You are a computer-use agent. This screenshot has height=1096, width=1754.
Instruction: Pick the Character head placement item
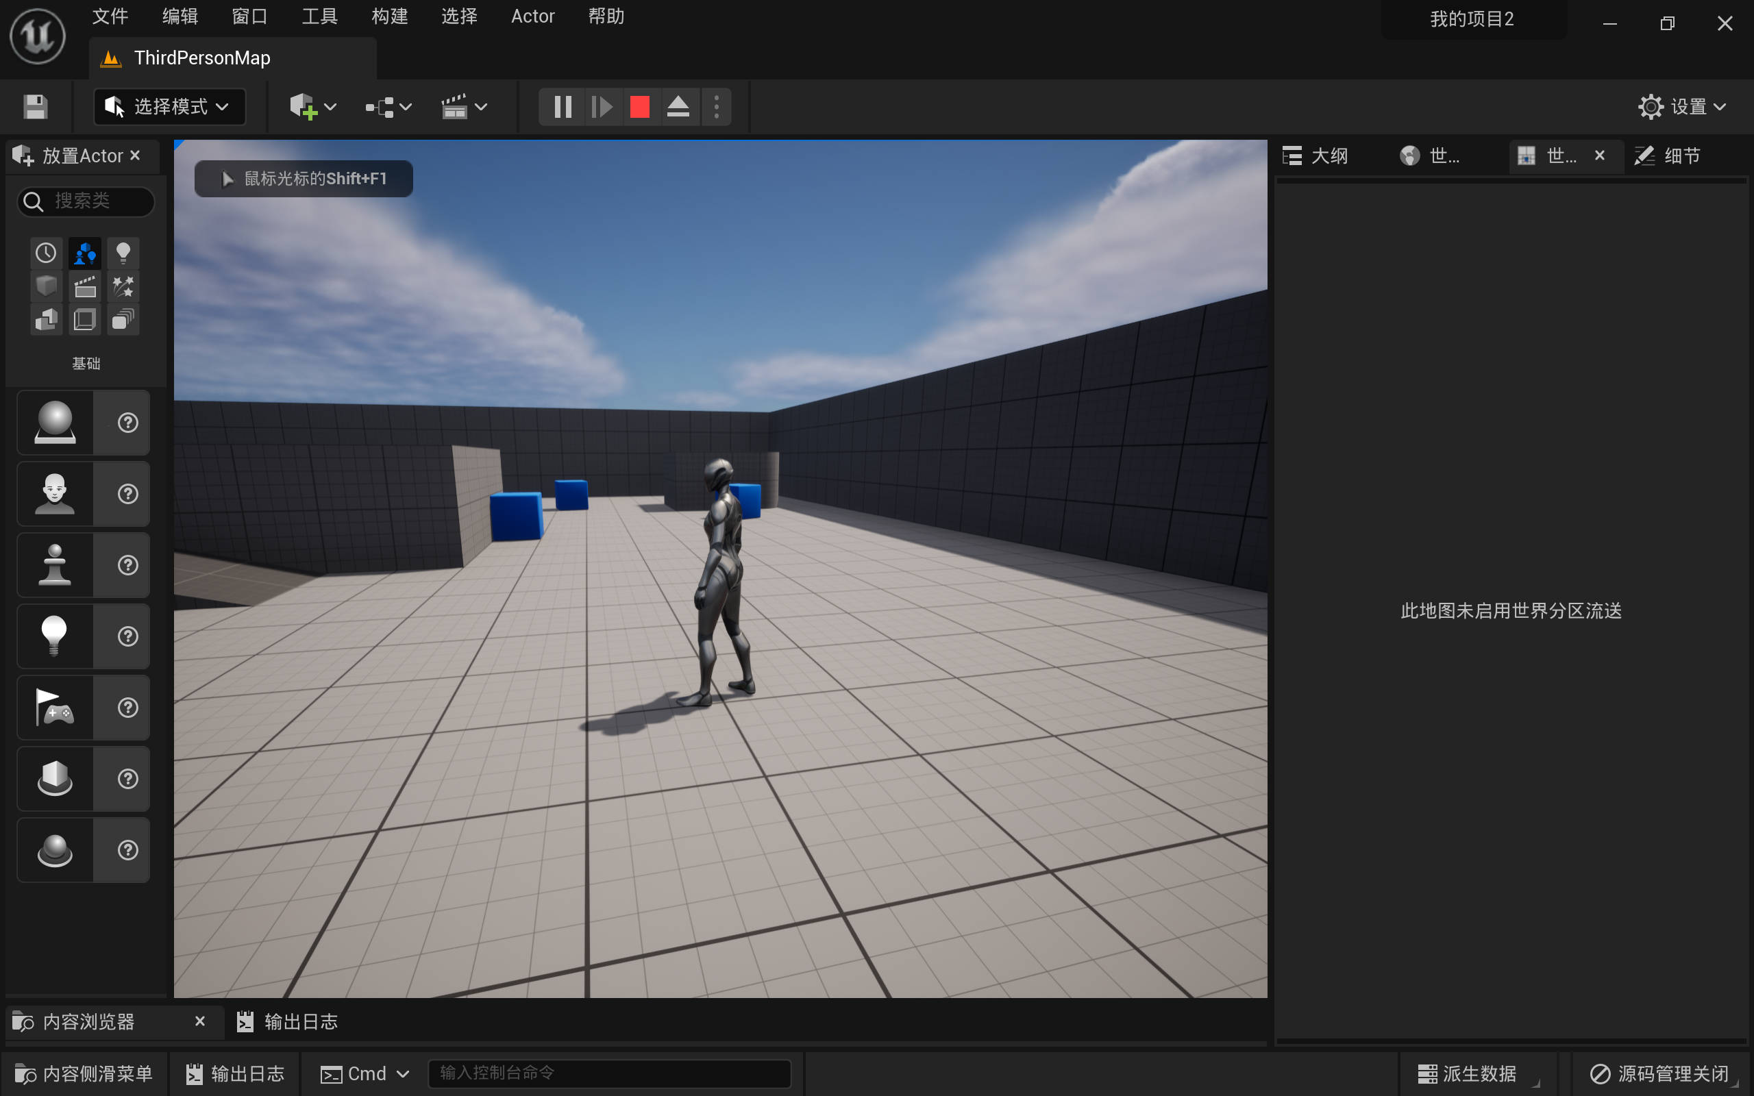[55, 494]
